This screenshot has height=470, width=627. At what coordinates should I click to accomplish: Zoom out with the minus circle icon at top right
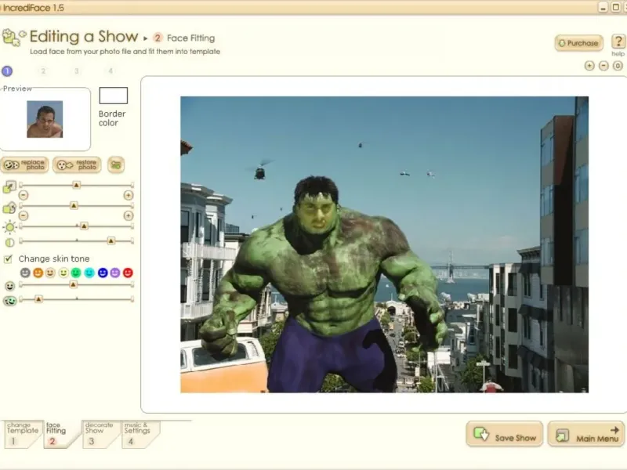[603, 66]
